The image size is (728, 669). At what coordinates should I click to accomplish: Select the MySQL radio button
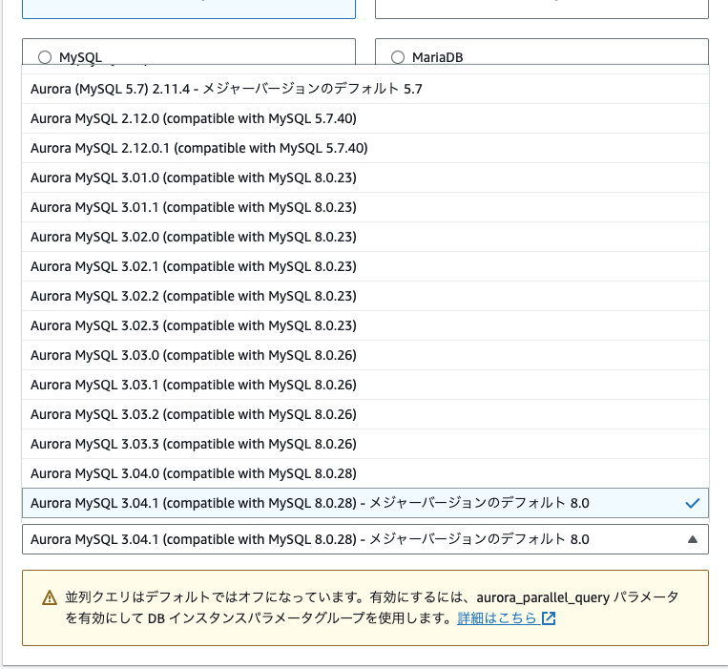pyautogui.click(x=45, y=57)
